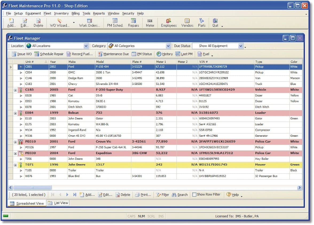The width and height of the screenshot is (314, 225).
Task: Open the Repairs toolbar icon
Action: (133, 22)
